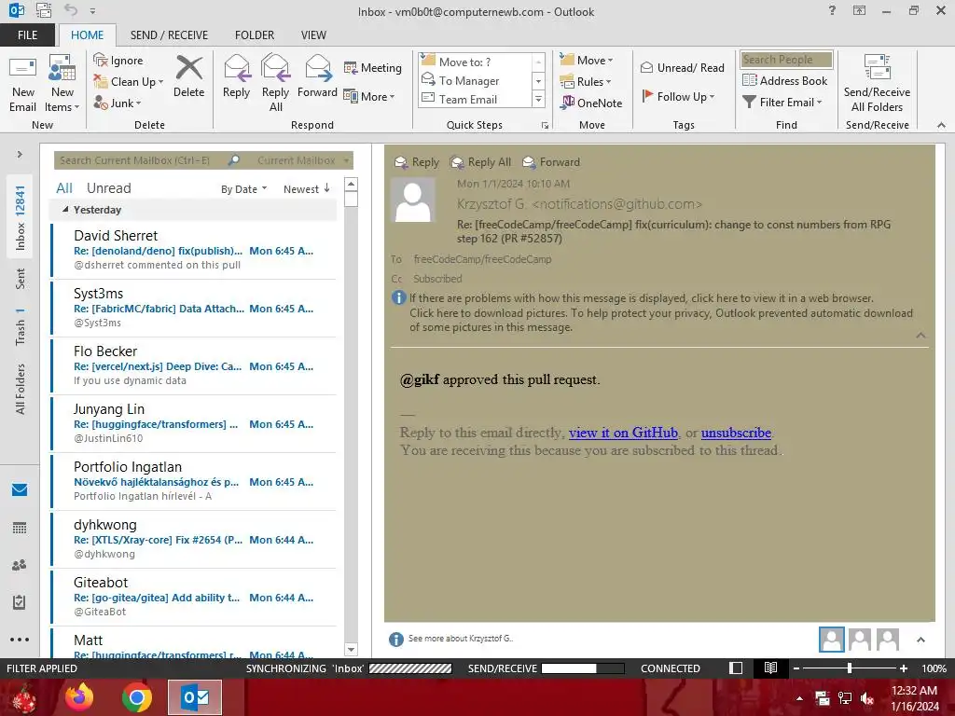Click Reply in reading pane
Image resolution: width=955 pixels, height=716 pixels.
pos(417,162)
